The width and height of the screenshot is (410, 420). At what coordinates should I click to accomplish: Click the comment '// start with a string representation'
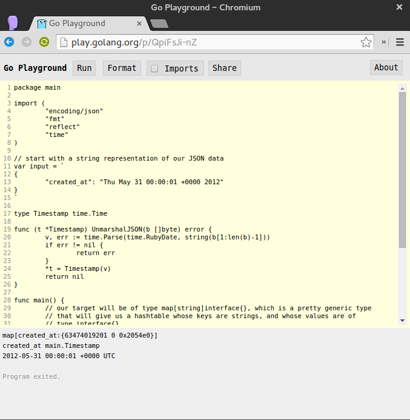(119, 158)
